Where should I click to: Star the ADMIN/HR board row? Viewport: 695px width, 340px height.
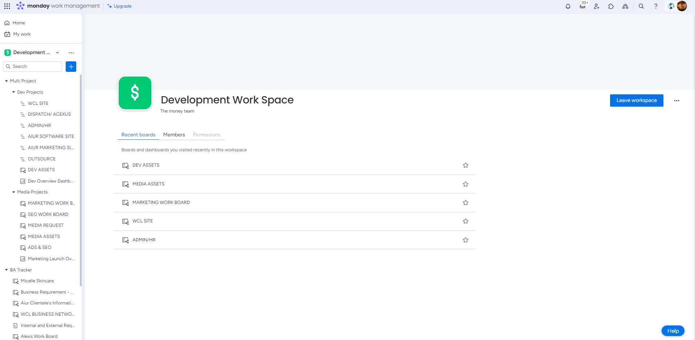pos(466,240)
